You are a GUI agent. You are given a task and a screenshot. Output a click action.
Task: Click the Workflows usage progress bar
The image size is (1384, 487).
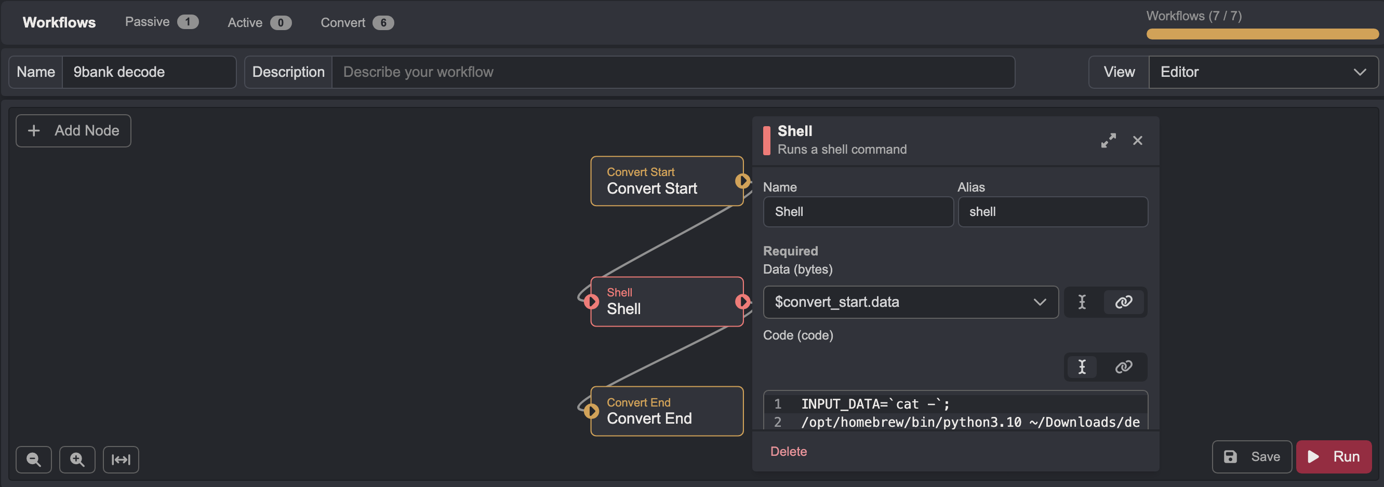point(1261,34)
